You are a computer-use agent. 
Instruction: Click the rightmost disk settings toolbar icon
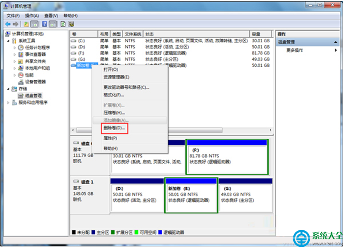tap(71, 24)
